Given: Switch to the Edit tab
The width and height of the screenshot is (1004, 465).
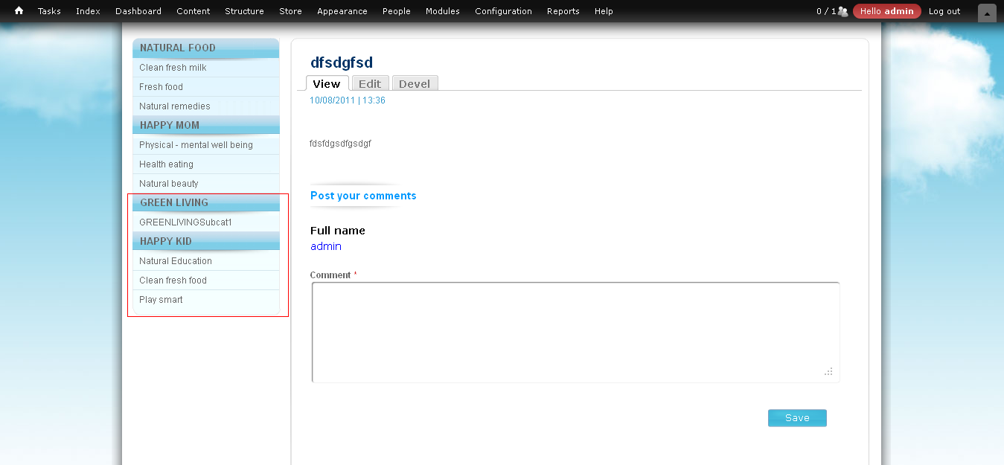Looking at the screenshot, I should pyautogui.click(x=369, y=83).
